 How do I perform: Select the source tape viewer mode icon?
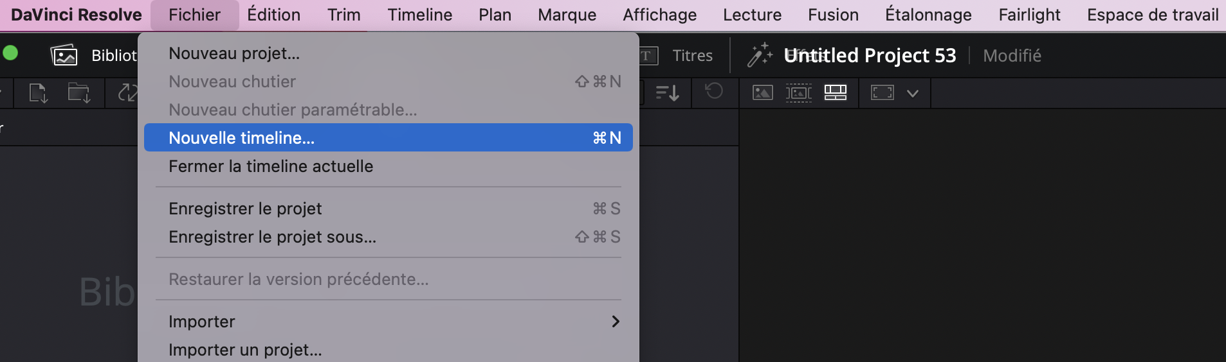pyautogui.click(x=798, y=93)
